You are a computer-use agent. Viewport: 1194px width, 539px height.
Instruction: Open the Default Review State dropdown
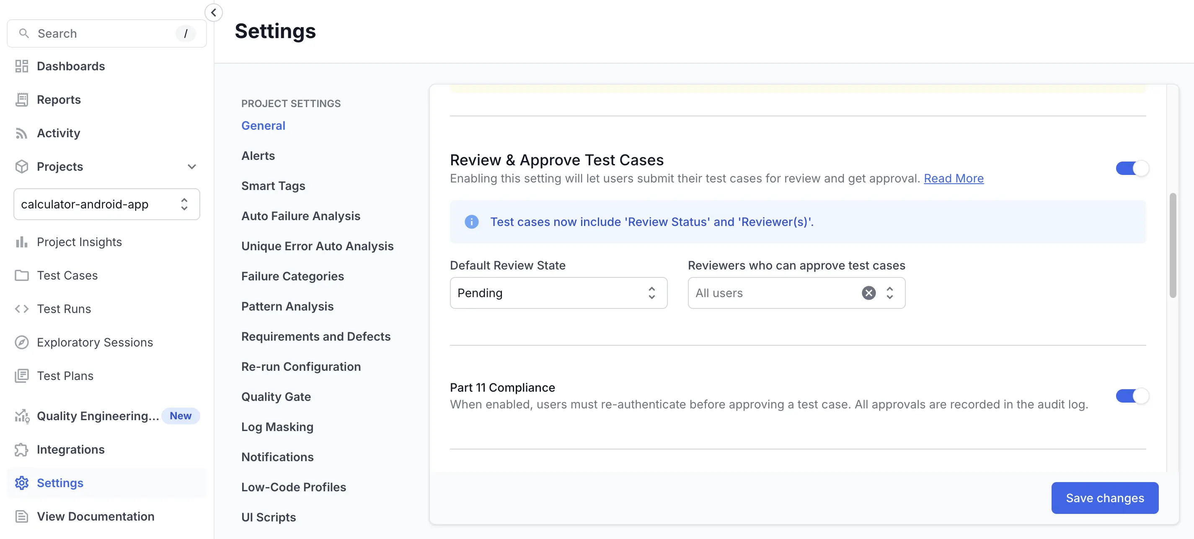coord(558,293)
